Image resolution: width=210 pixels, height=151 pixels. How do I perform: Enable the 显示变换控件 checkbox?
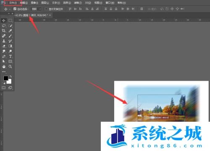point(46,9)
